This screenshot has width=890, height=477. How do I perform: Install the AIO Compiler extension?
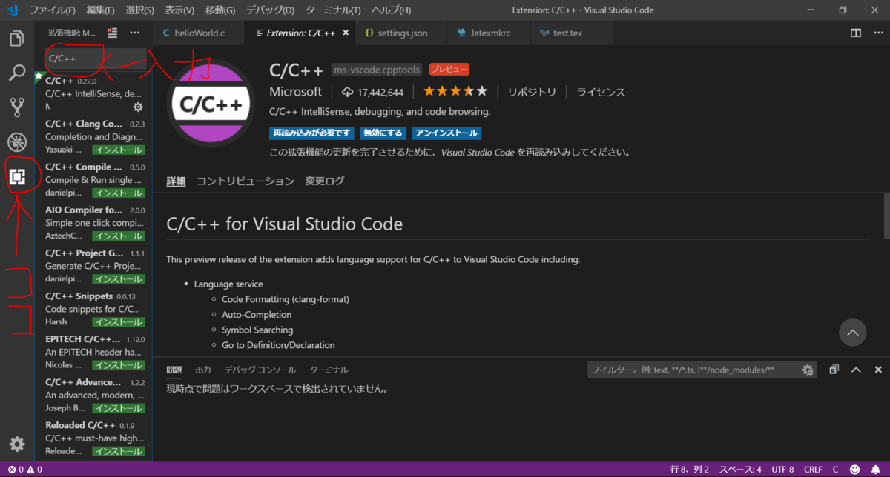click(x=119, y=236)
